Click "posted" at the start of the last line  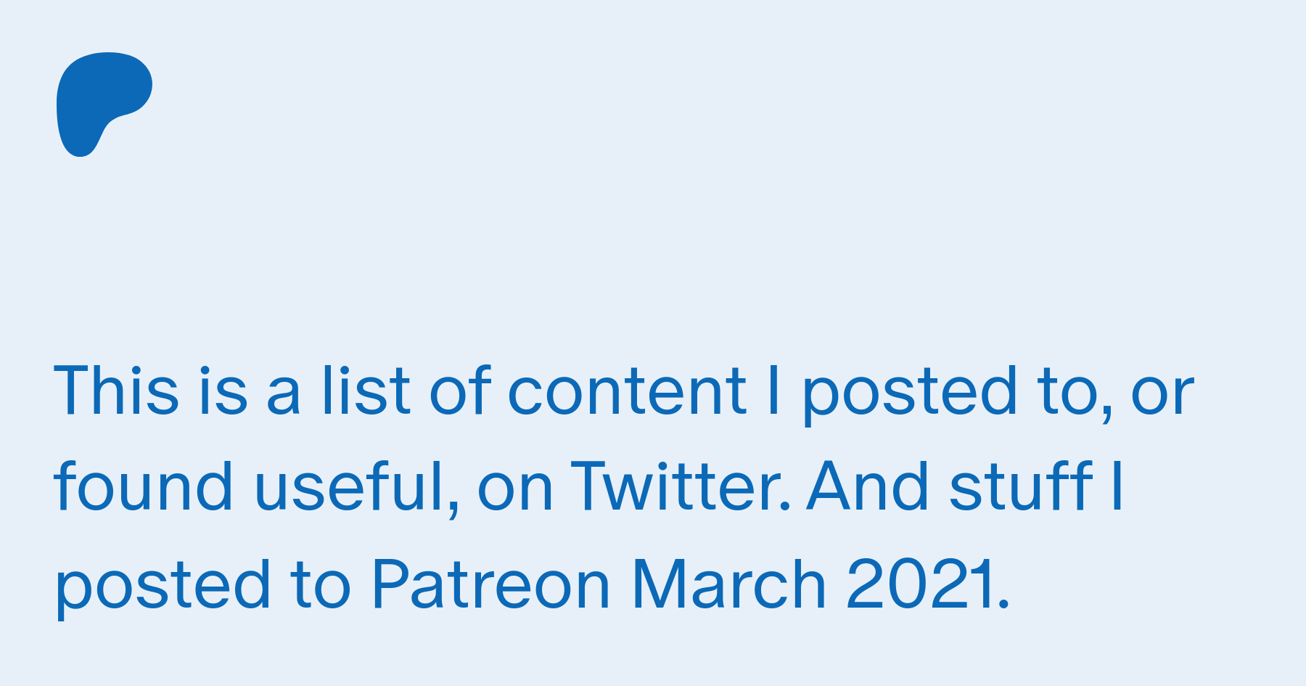(163, 588)
